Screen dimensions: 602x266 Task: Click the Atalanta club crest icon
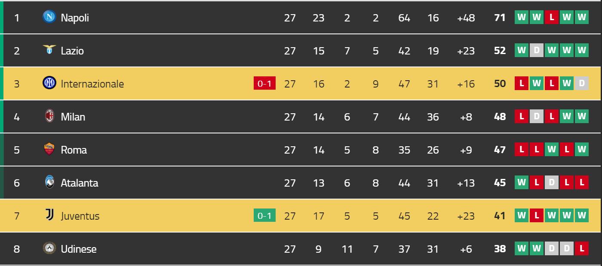(49, 182)
